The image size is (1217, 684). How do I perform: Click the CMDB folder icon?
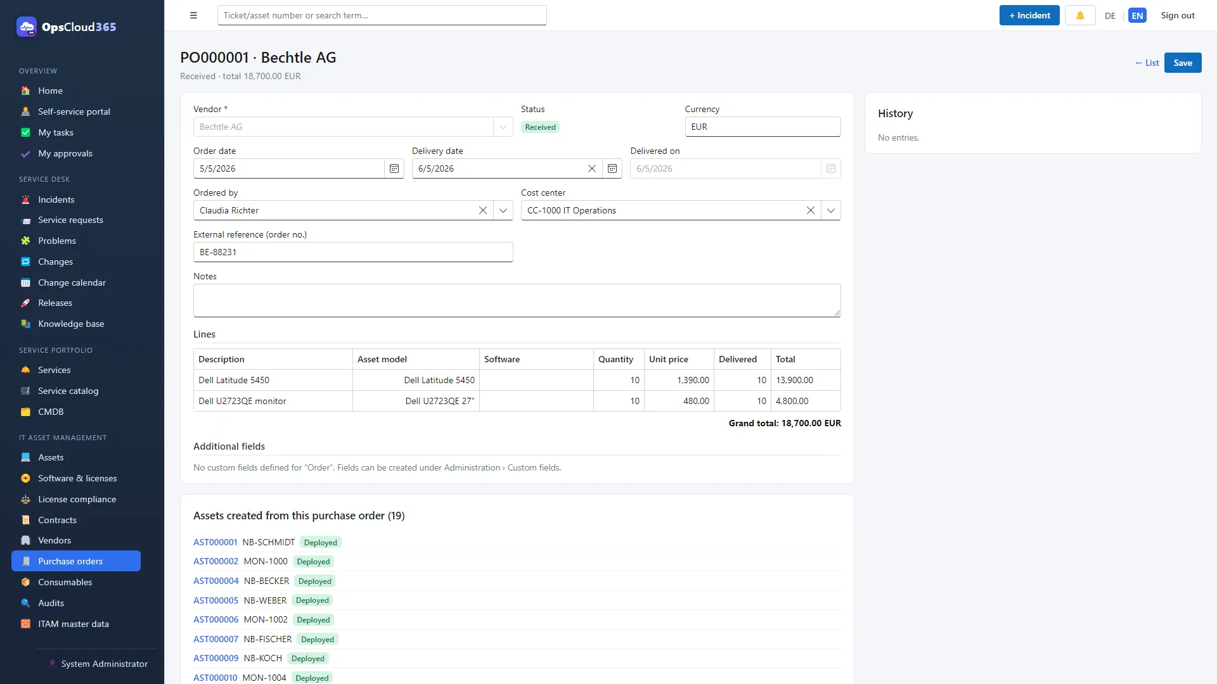25,412
